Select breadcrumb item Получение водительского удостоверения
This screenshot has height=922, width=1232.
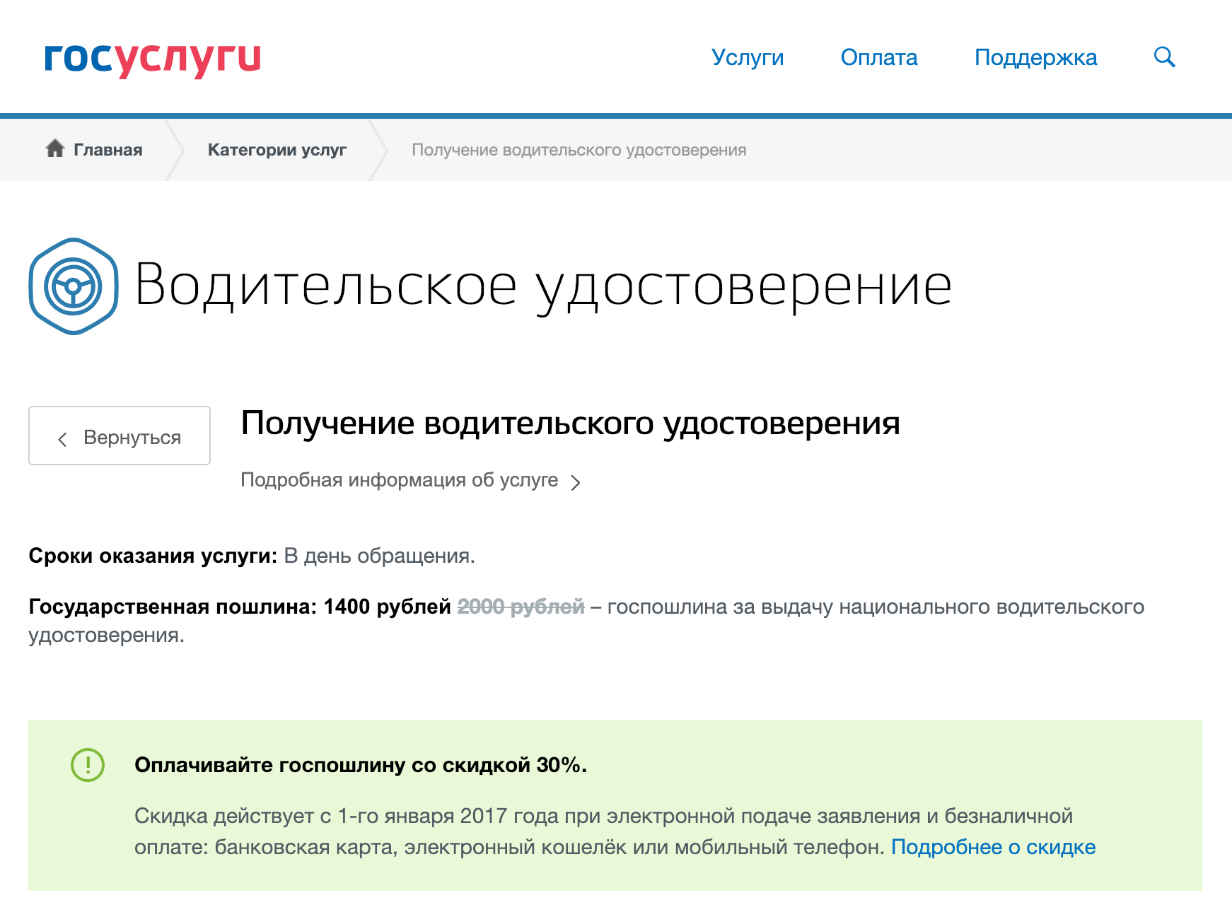point(579,149)
